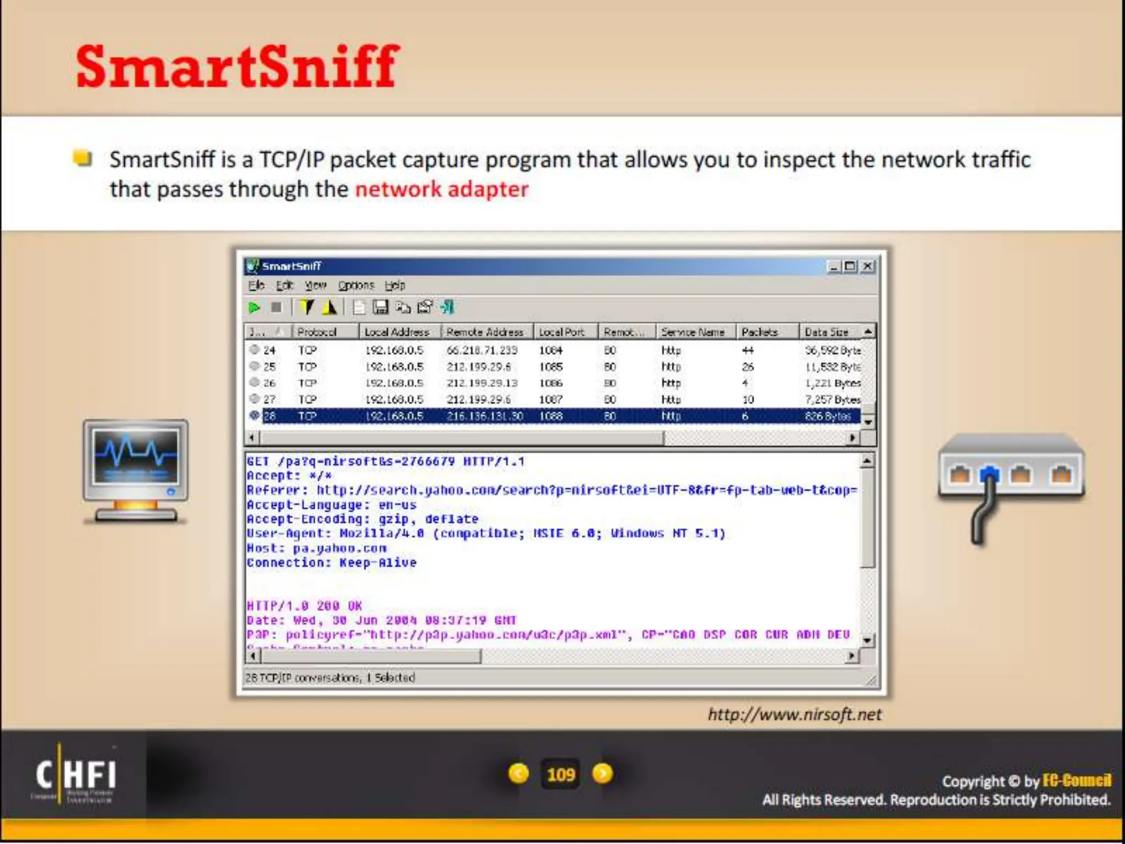Sort by the Service Name column header
1125x844 pixels.
click(x=696, y=332)
